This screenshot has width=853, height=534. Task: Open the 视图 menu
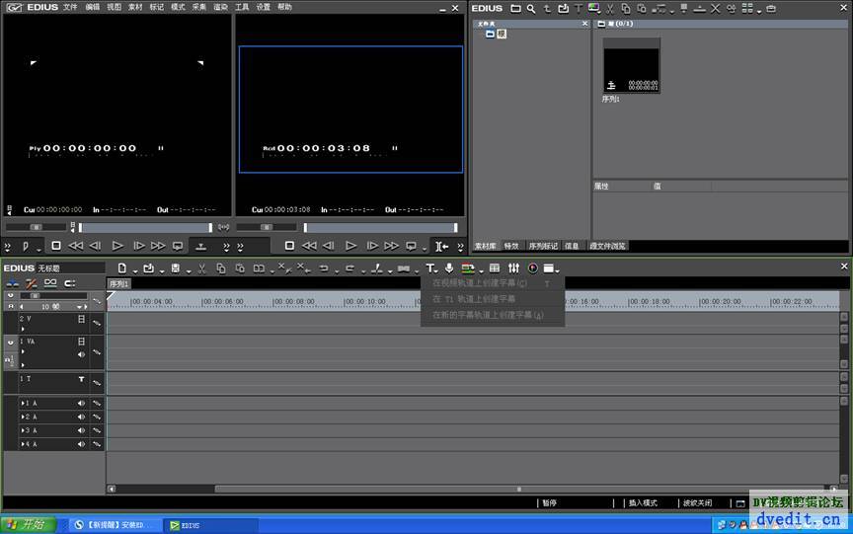pyautogui.click(x=114, y=7)
